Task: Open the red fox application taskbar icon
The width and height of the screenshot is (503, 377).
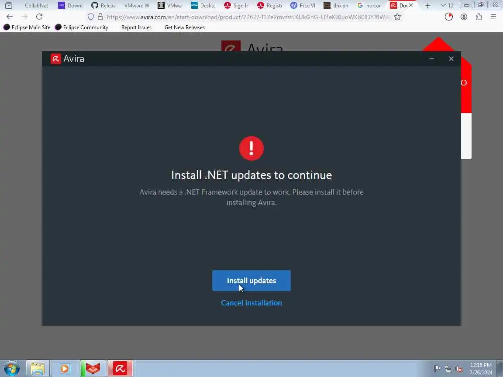Action: pyautogui.click(x=93, y=368)
